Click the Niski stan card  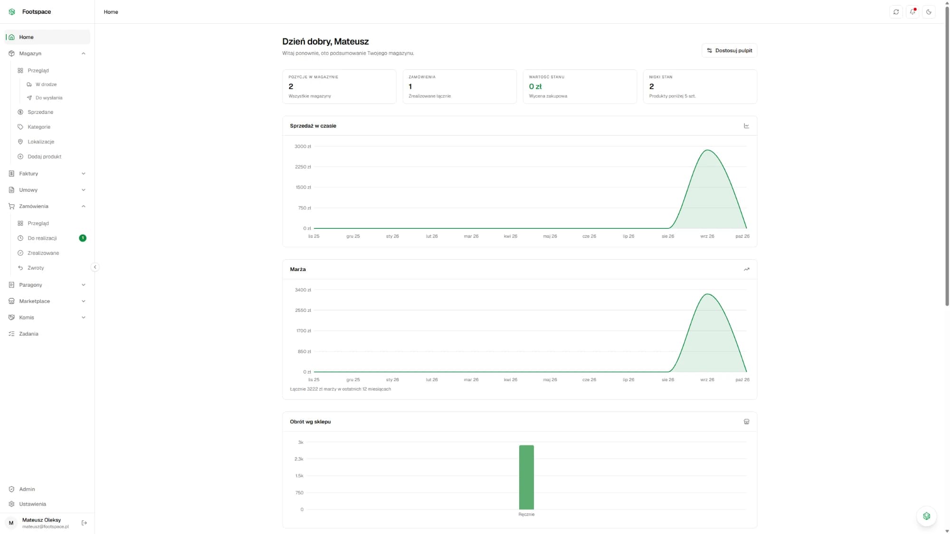pos(700,86)
